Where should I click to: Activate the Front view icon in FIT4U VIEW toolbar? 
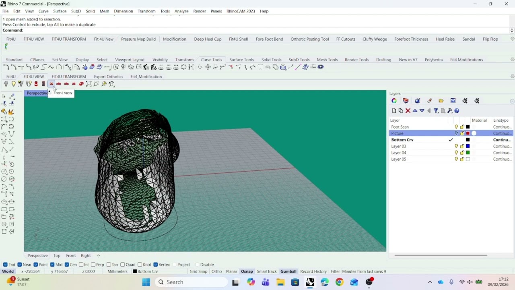(x=51, y=84)
